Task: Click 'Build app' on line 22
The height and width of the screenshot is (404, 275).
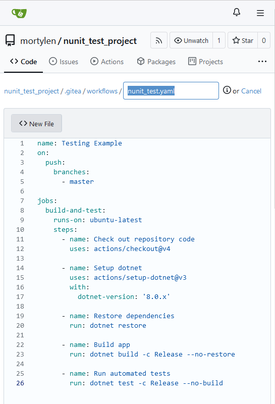Action: tap(112, 345)
